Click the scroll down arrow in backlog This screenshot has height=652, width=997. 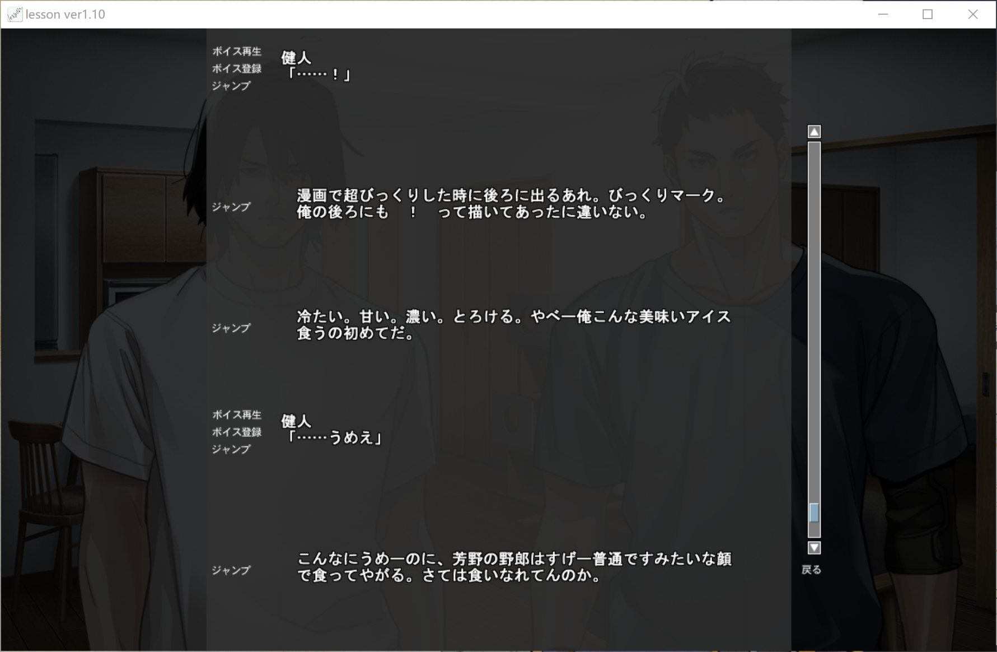[814, 547]
